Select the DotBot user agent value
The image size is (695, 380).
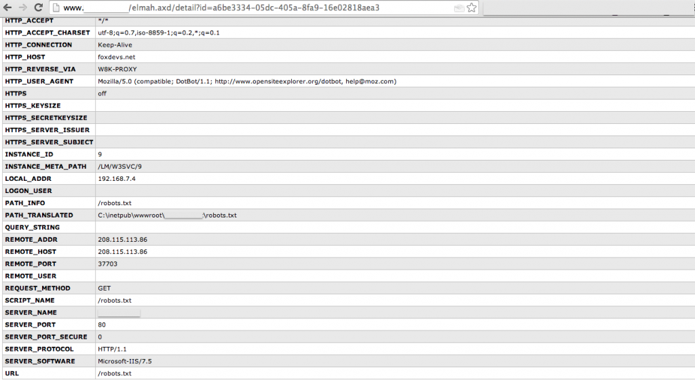247,81
